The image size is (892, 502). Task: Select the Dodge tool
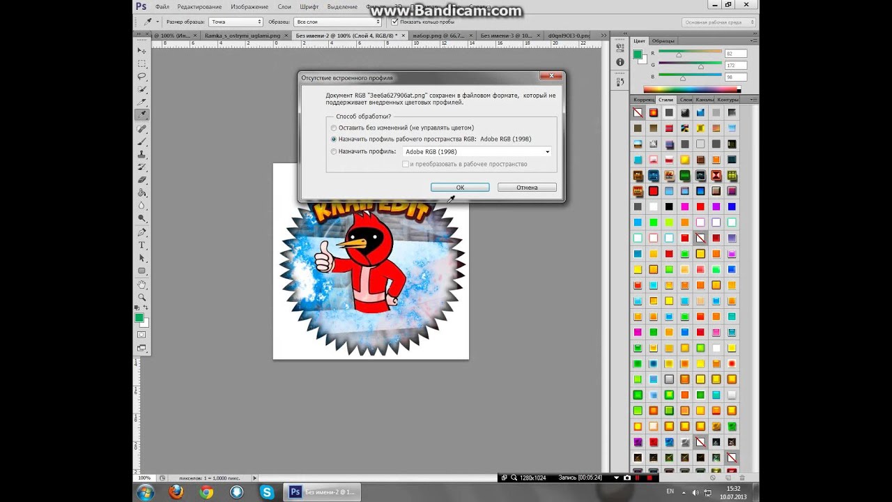click(142, 219)
